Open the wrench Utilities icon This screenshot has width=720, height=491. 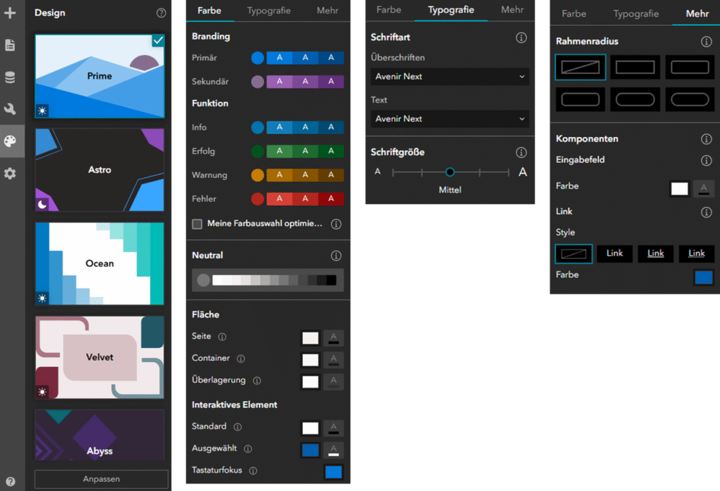pos(10,109)
